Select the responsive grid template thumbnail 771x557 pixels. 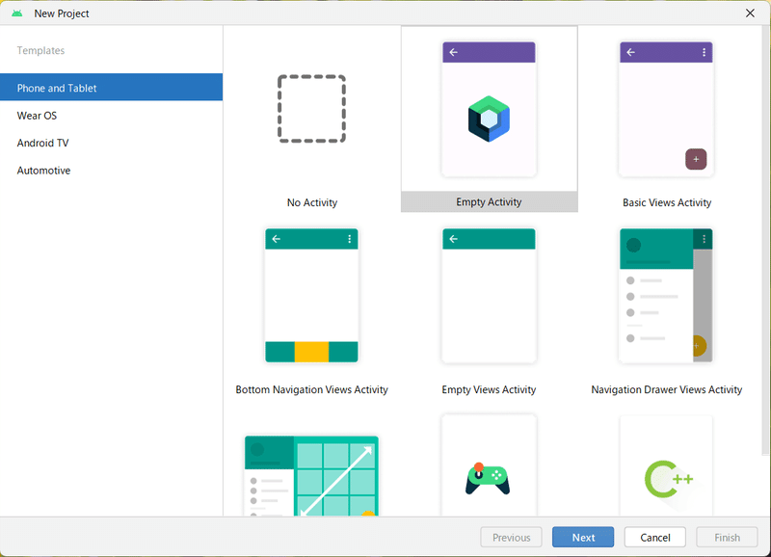(311, 475)
